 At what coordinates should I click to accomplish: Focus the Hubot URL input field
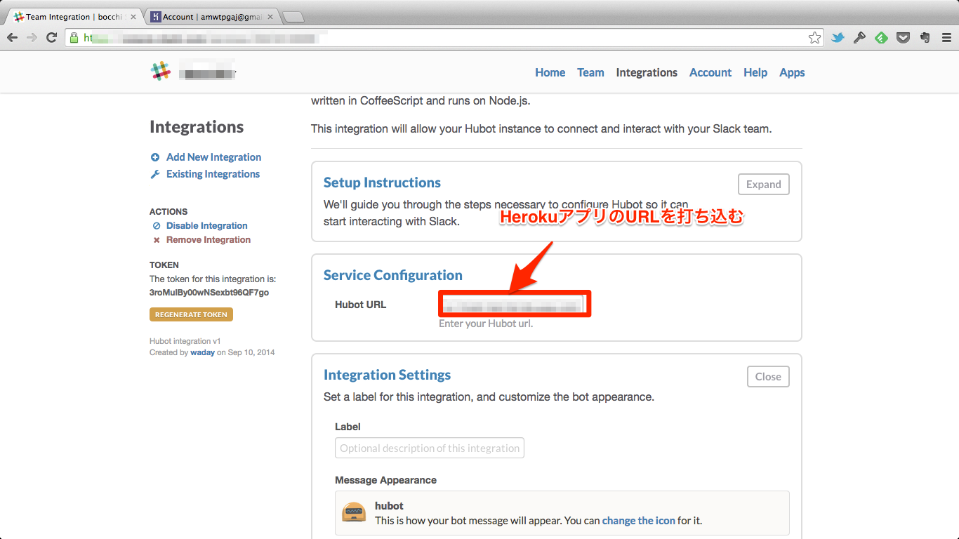point(515,305)
